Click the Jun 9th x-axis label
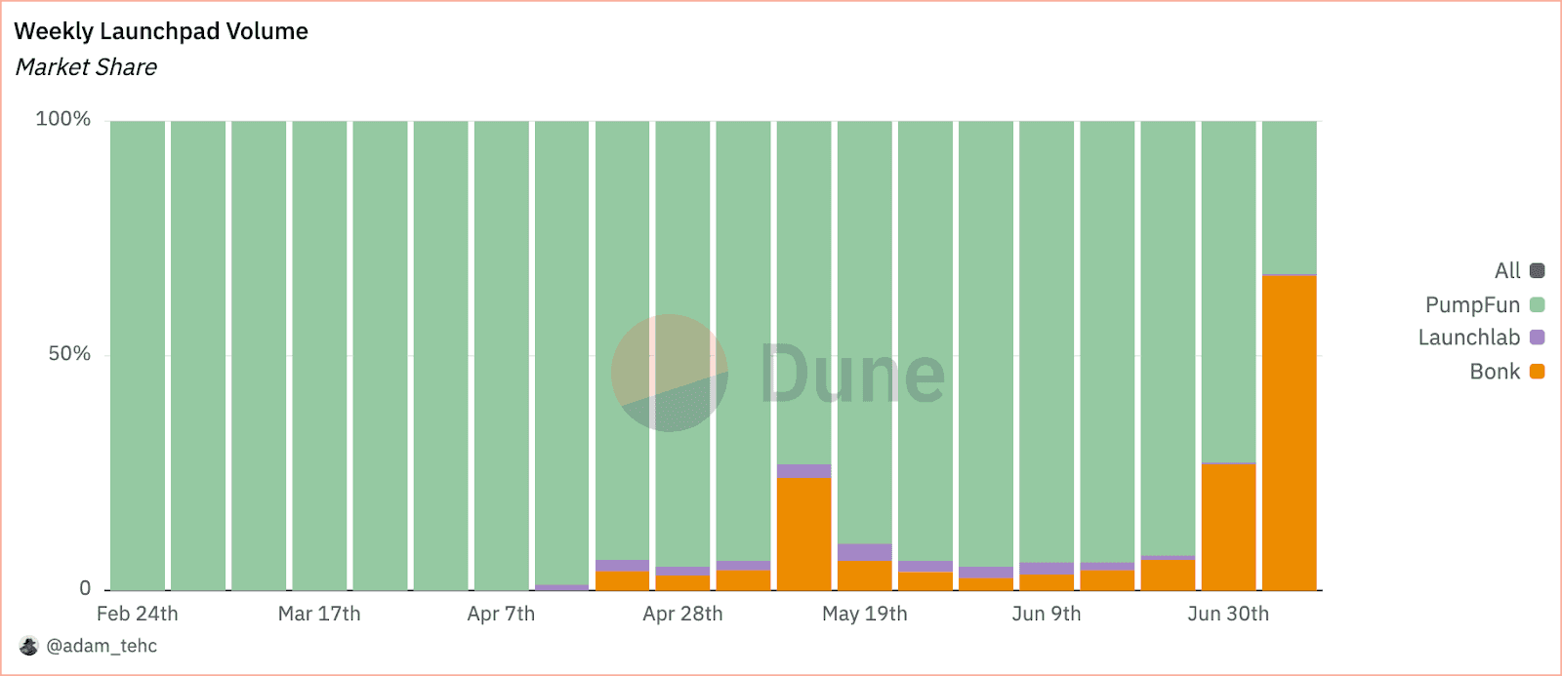Image resolution: width=1562 pixels, height=676 pixels. (1047, 614)
